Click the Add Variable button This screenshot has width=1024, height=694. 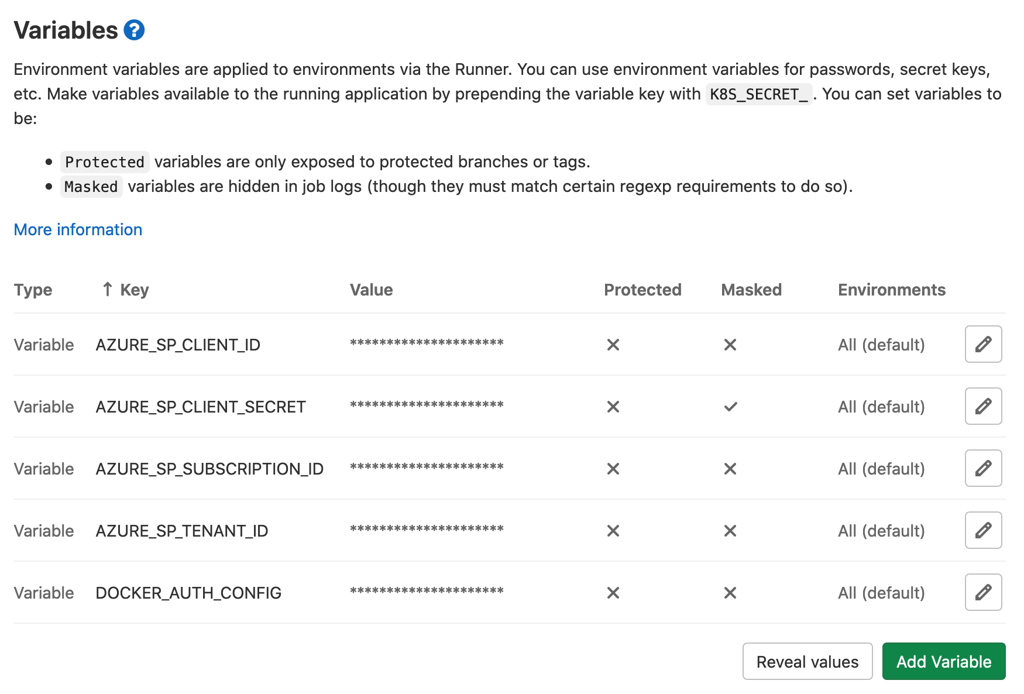(x=943, y=661)
